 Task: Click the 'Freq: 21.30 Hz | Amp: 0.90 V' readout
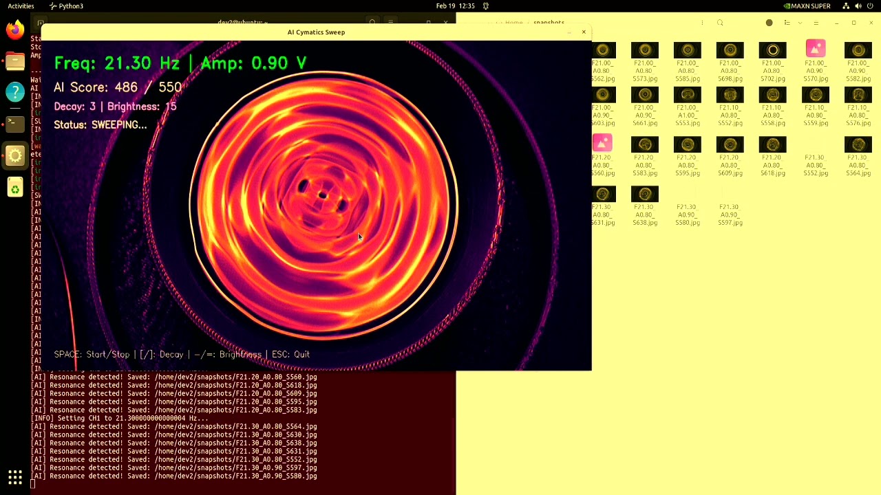point(180,63)
